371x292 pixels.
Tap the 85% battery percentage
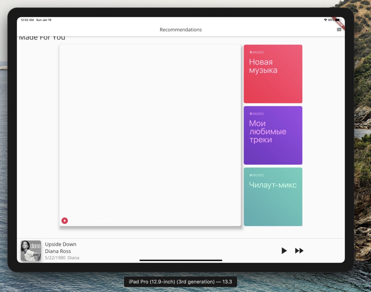click(x=331, y=20)
